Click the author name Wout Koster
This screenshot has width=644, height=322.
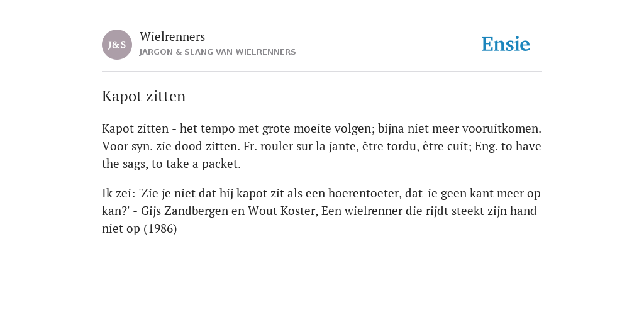pos(282,211)
